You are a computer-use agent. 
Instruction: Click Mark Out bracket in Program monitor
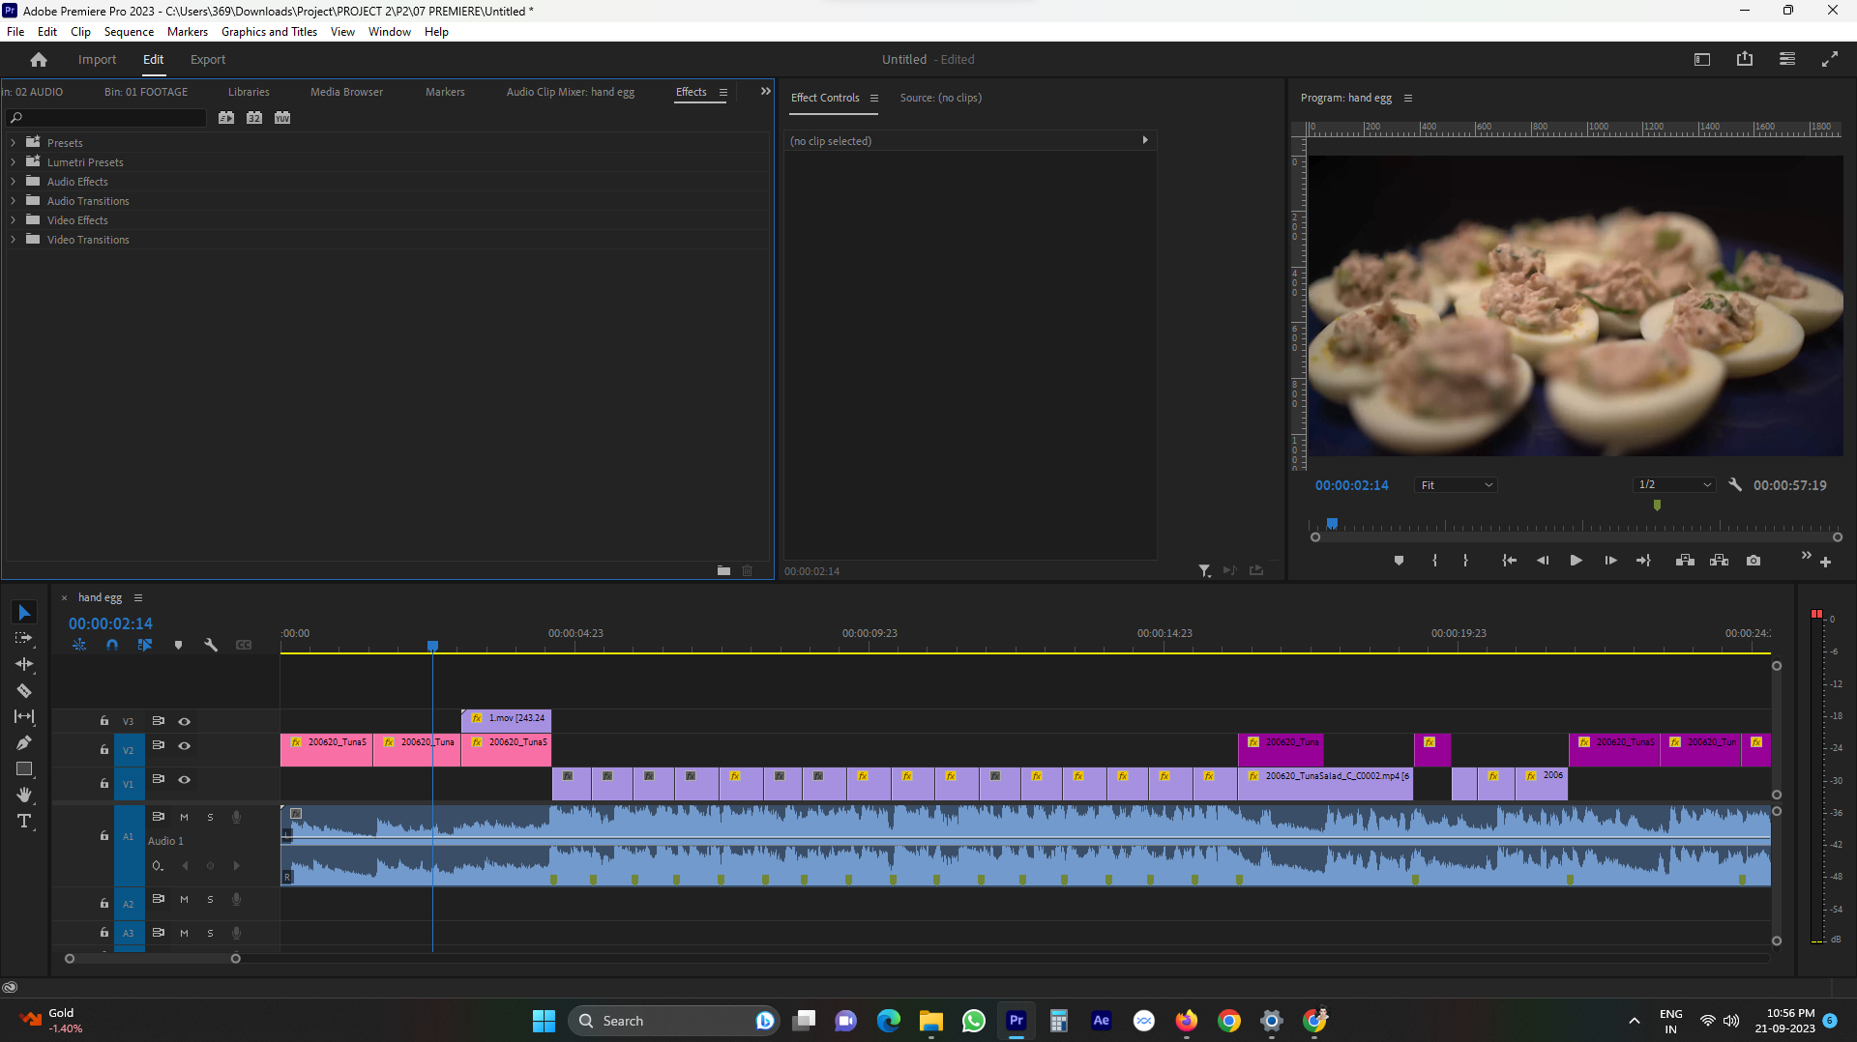pyautogui.click(x=1466, y=561)
